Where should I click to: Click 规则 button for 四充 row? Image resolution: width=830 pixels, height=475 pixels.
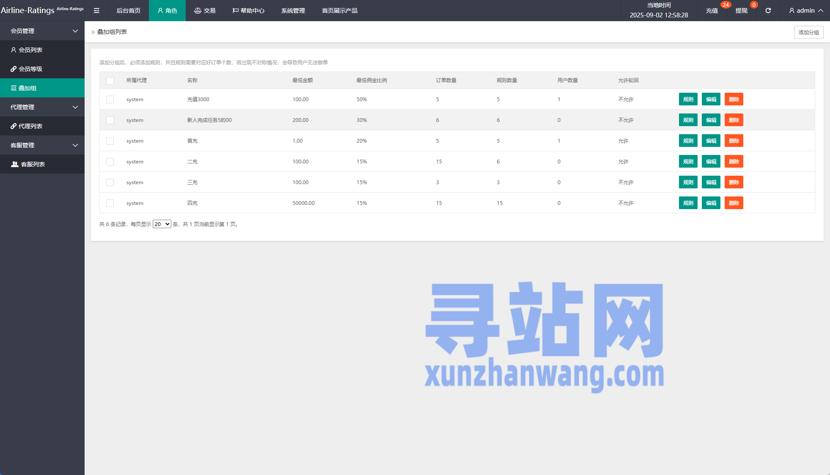click(688, 203)
